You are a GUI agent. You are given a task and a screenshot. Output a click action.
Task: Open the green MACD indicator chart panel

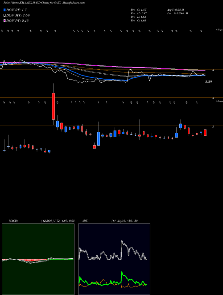point(38,259)
